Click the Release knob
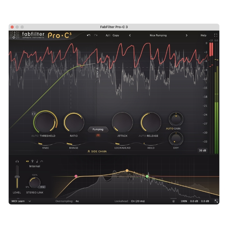The height and width of the screenshot is (228, 228). point(150,122)
